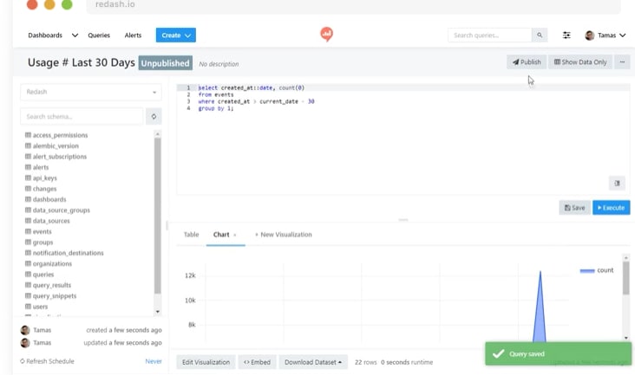This screenshot has width=635, height=375.
Task: Click the users table icon
Action: 28,307
